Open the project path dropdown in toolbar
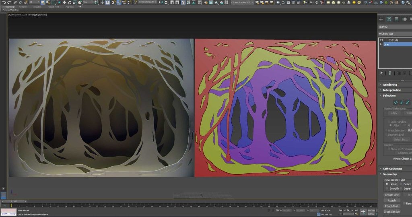Viewport: 412px width, 217px height. tap(242, 2)
